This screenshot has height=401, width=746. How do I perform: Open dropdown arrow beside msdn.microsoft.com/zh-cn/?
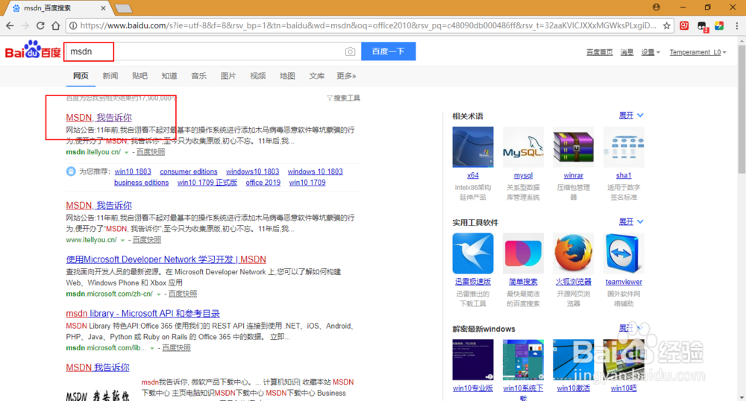(x=159, y=294)
